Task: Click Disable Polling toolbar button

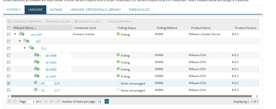Action: (x=87, y=21)
